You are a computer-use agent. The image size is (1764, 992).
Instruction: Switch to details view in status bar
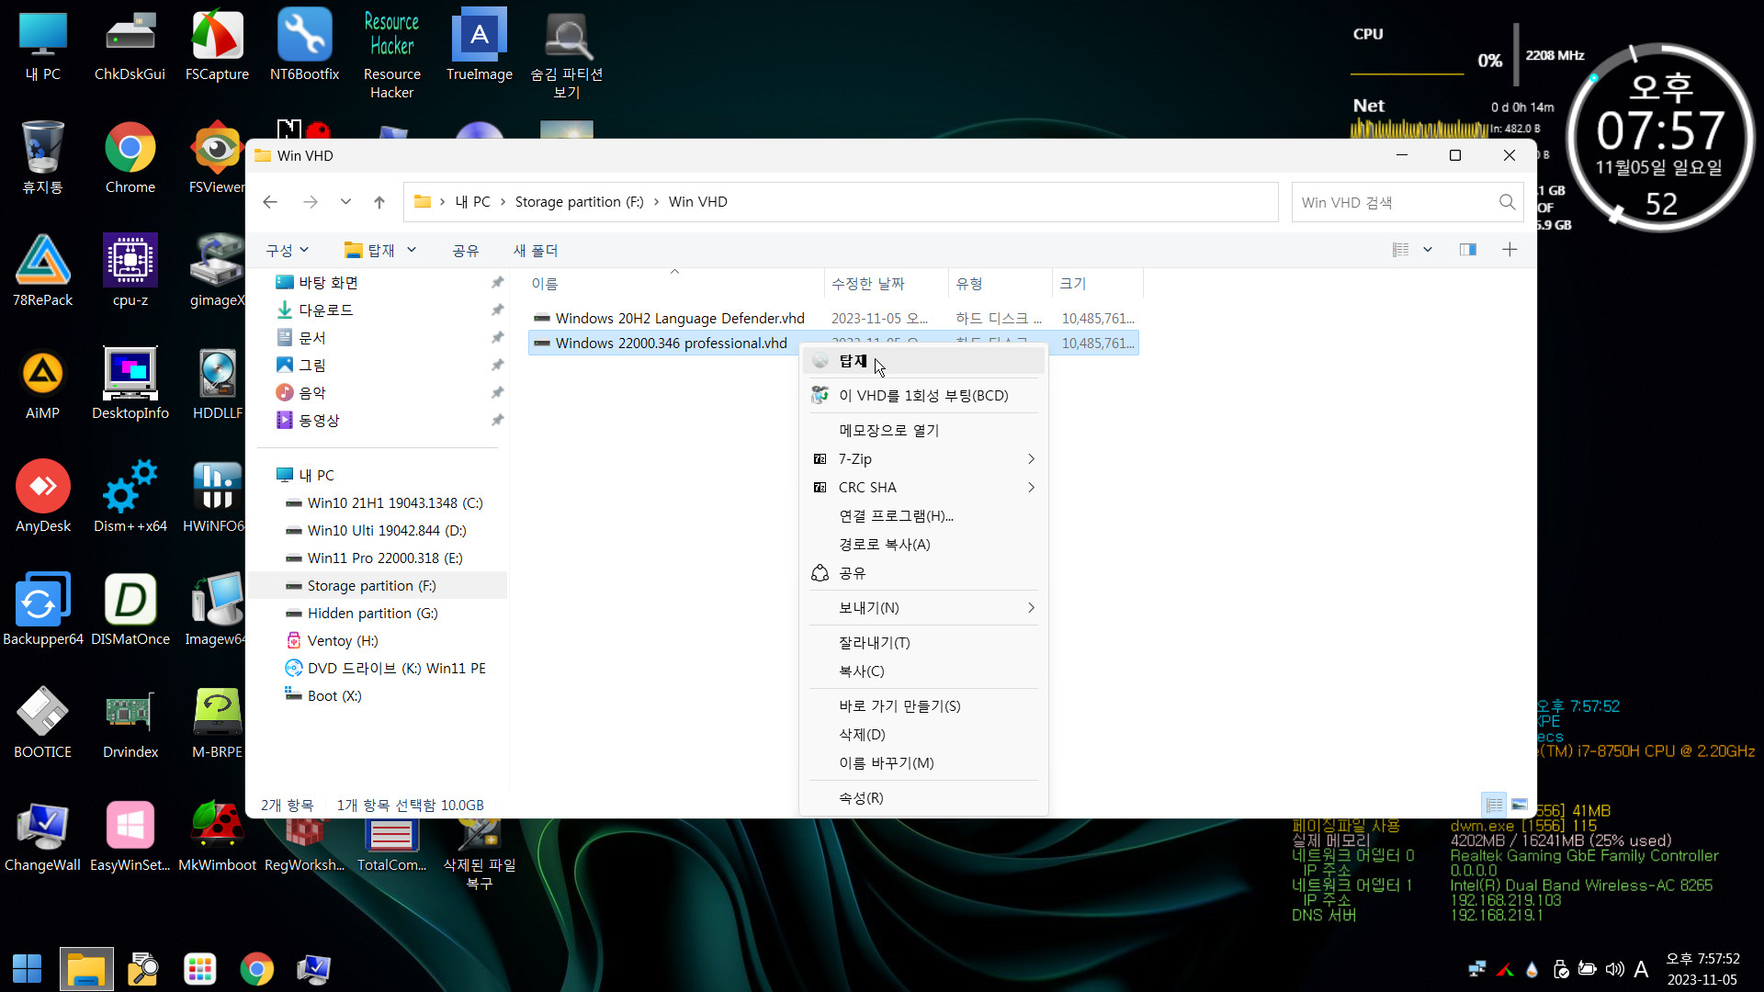[1495, 805]
